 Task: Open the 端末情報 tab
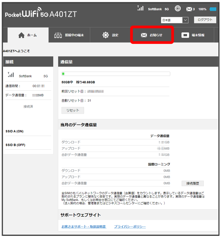point(193,35)
